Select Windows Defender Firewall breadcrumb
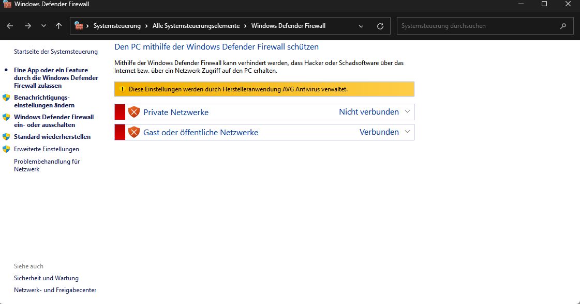The width and height of the screenshot is (580, 304). [288, 26]
